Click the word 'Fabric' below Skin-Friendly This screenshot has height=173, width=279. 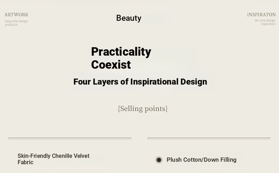point(25,162)
